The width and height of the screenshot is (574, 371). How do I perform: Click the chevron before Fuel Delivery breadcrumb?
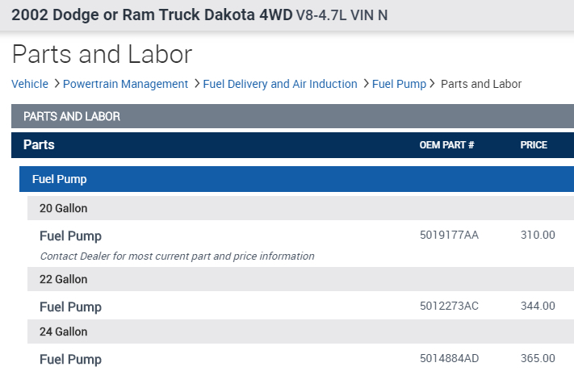click(196, 84)
